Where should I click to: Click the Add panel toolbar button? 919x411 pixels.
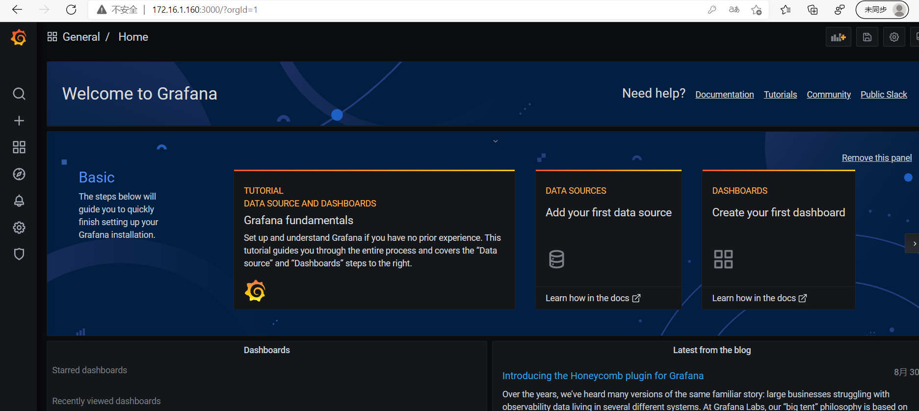838,37
